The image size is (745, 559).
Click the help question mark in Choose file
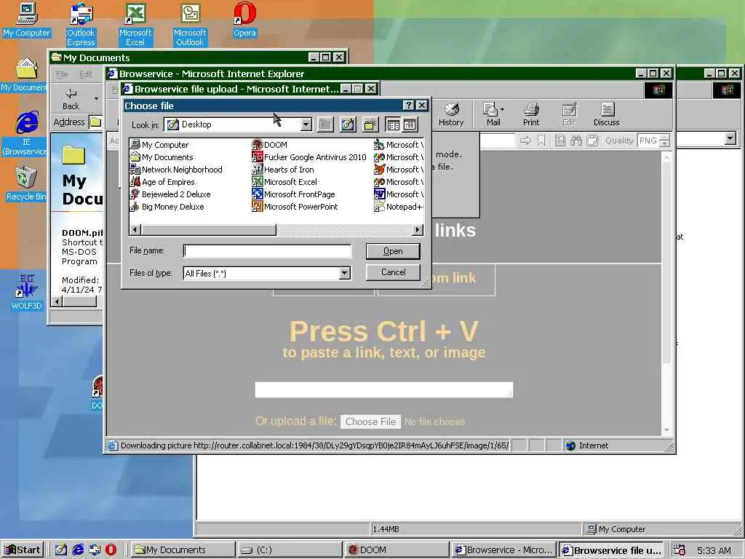pyautogui.click(x=408, y=106)
